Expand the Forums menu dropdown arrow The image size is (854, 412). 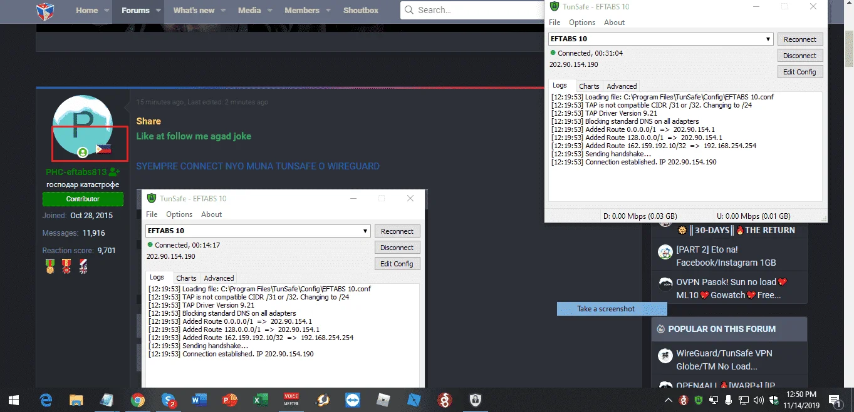pos(158,11)
